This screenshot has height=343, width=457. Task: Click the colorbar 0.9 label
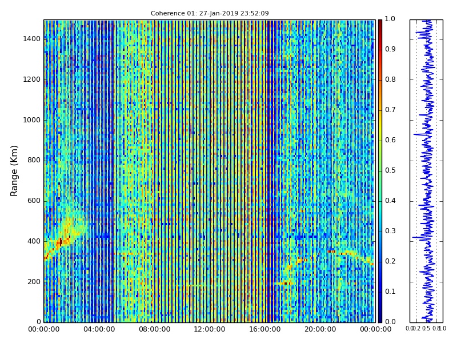pos(390,49)
